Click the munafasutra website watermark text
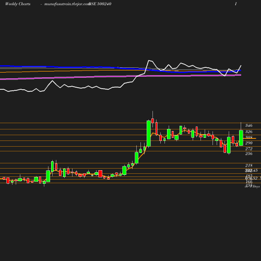Screen dimensions: 261x261 [67, 4]
